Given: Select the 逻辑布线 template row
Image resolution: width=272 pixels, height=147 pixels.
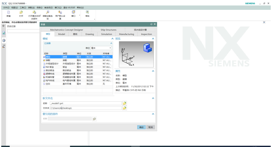Looking at the screenshot, I should 78,74.
